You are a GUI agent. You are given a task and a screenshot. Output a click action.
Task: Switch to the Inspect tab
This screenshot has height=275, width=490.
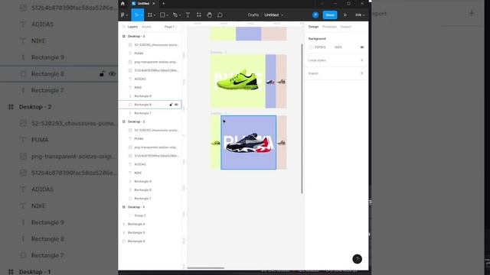tap(345, 27)
